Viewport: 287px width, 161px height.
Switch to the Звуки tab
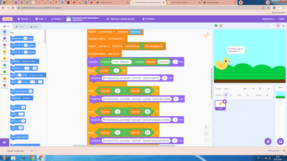tap(34, 27)
